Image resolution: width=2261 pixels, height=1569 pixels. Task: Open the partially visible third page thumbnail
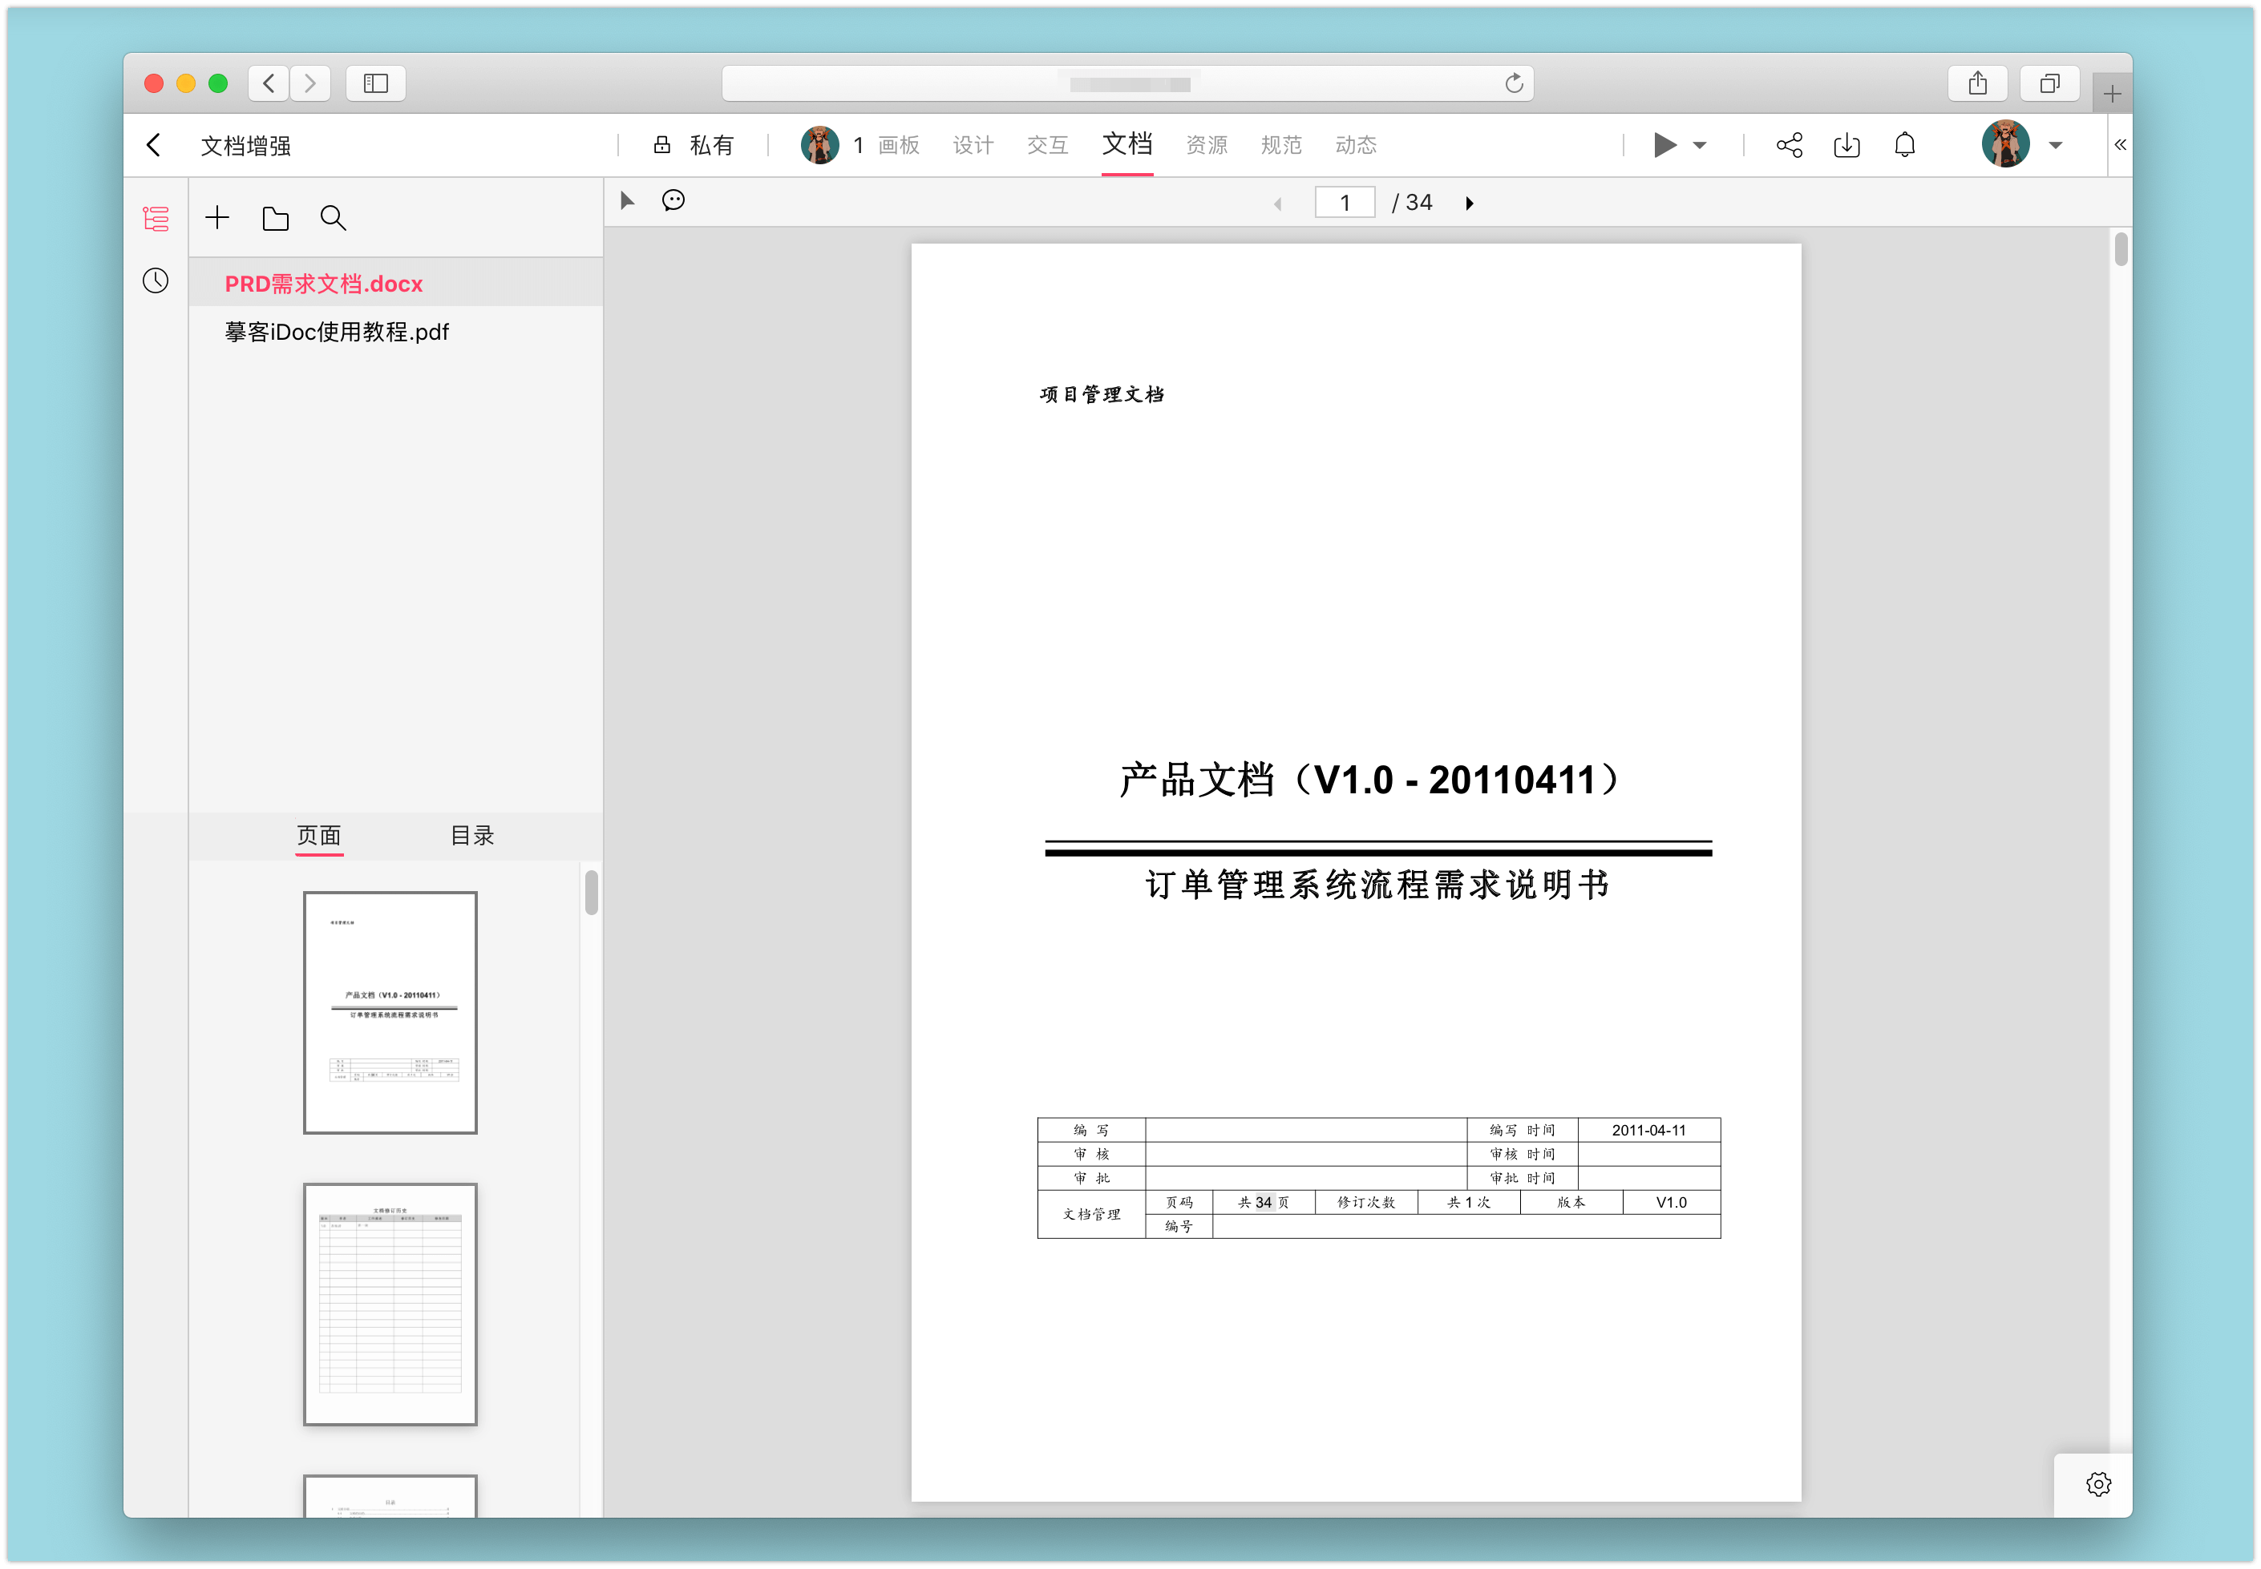coord(390,1495)
